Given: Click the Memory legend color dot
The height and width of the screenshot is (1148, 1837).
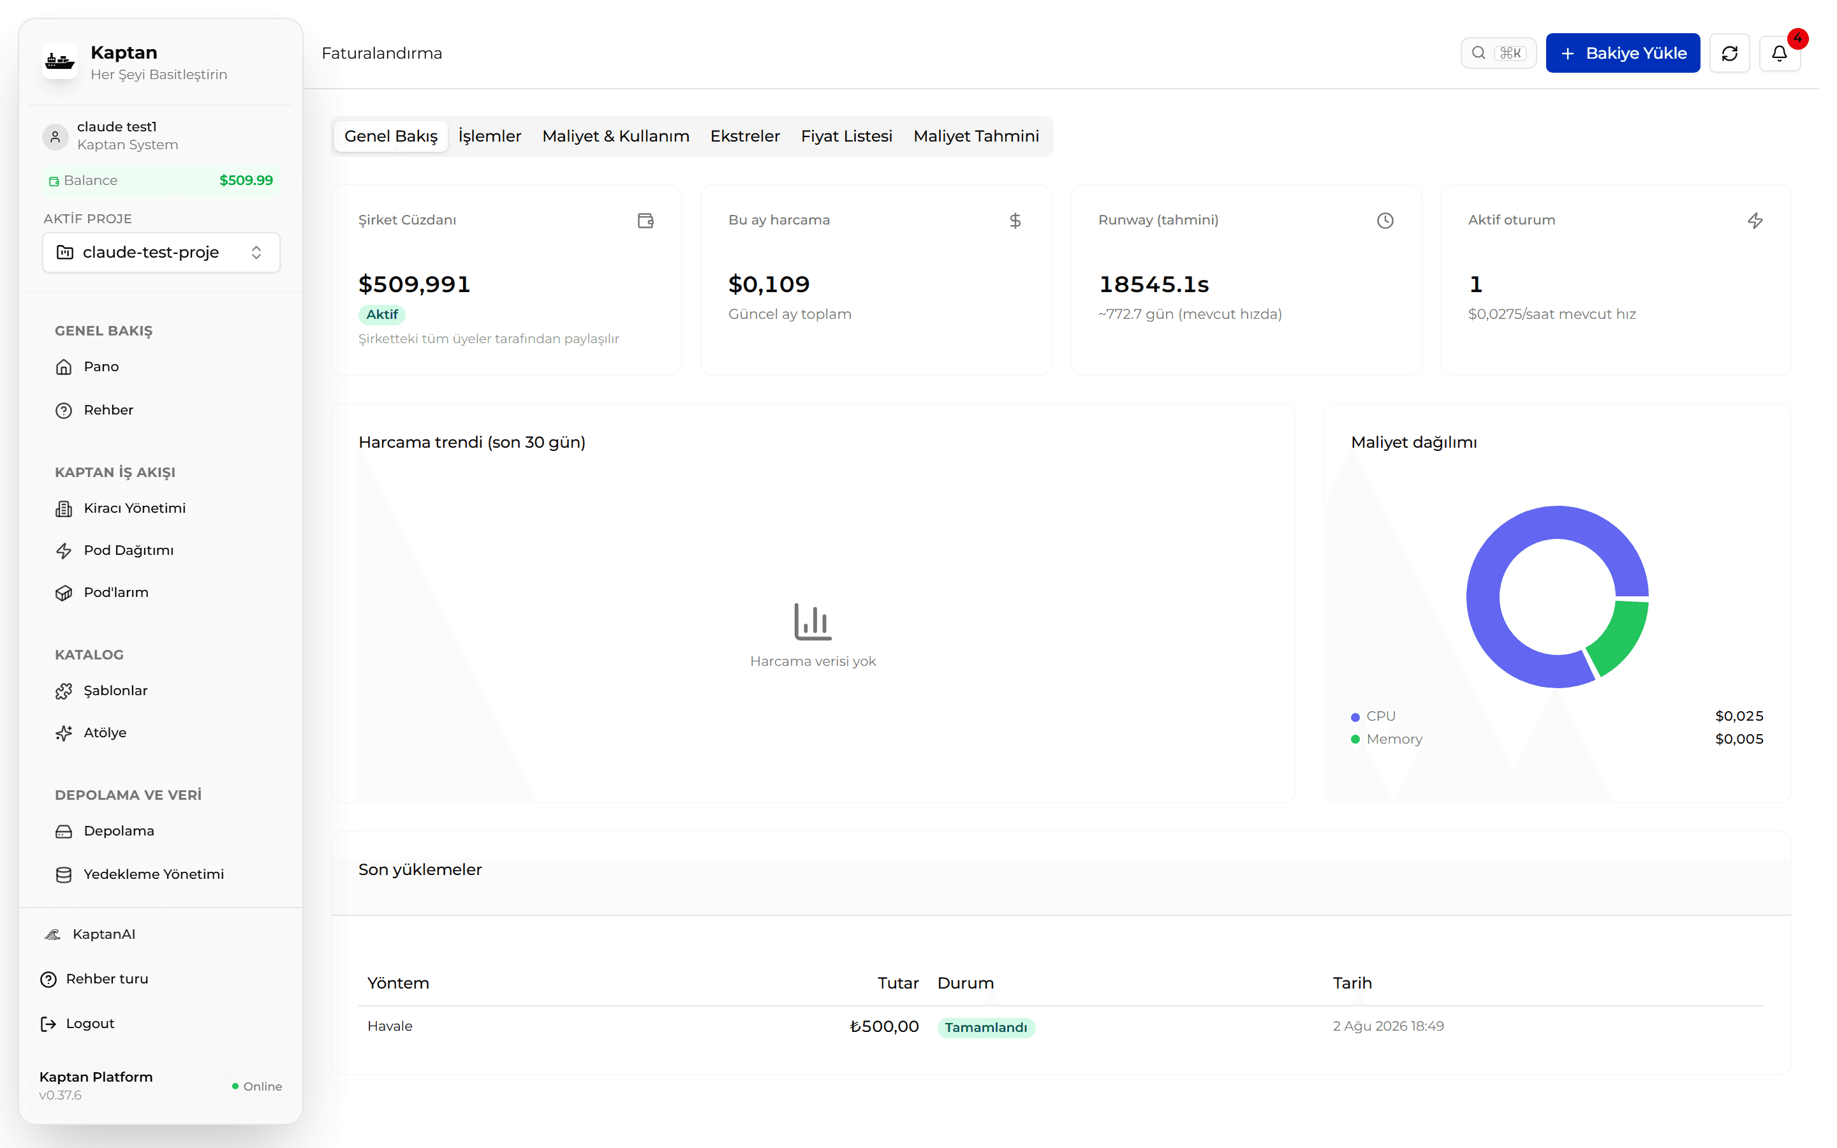Looking at the screenshot, I should 1355,740.
